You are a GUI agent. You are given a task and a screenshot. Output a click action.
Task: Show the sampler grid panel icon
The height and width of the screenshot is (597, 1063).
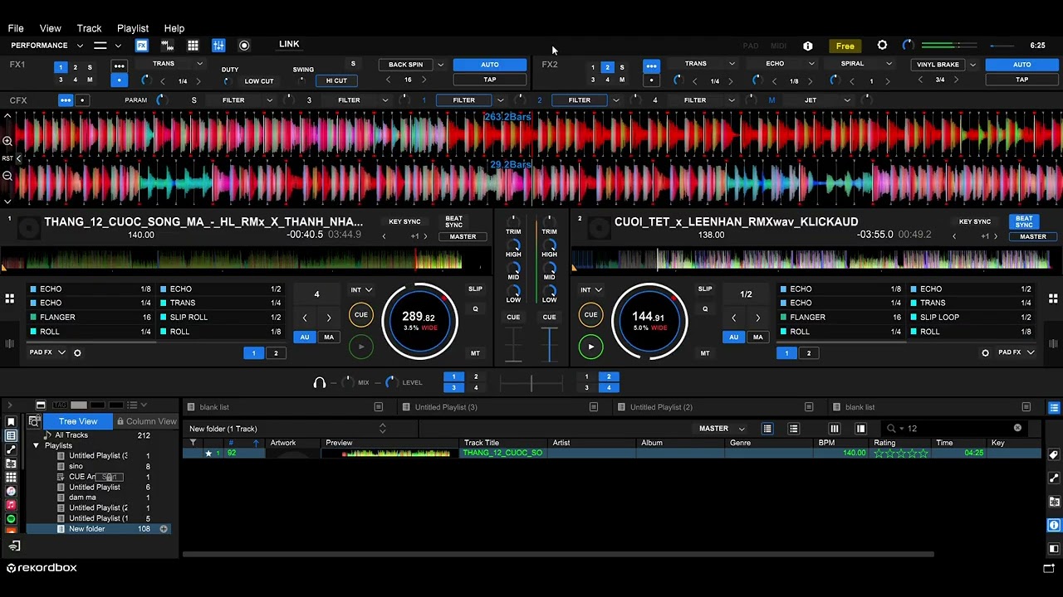click(x=193, y=46)
